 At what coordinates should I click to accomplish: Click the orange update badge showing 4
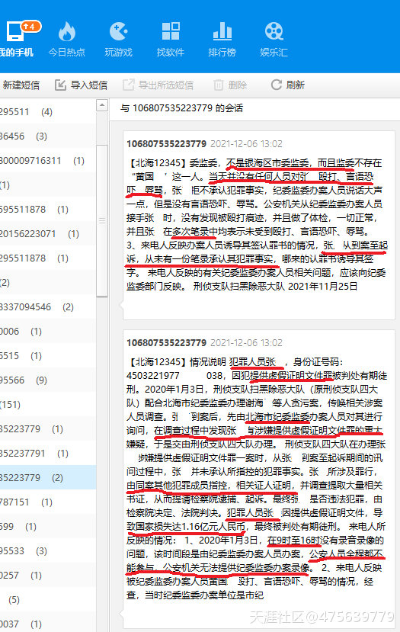(31, 27)
